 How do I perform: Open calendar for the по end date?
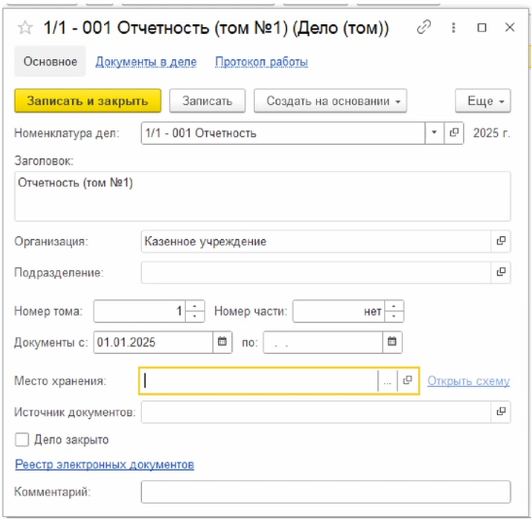coord(392,342)
